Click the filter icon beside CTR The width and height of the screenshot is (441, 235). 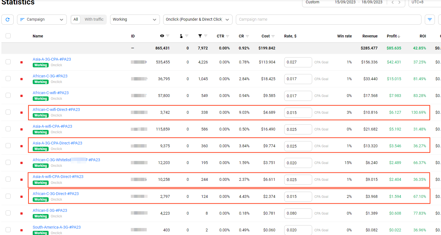click(227, 36)
